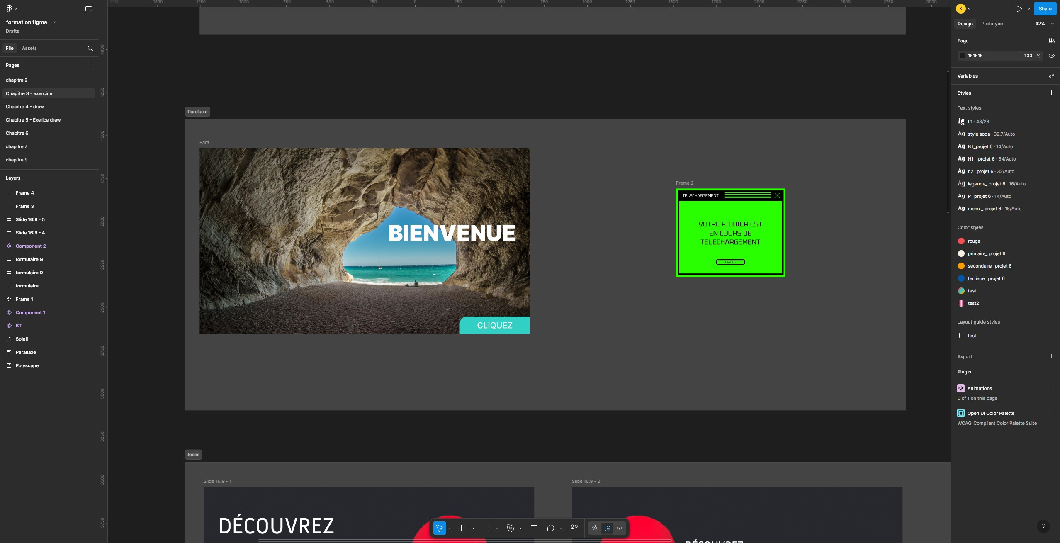Open the page libraries icon next to Page
This screenshot has height=543, width=1060.
pyautogui.click(x=1051, y=41)
